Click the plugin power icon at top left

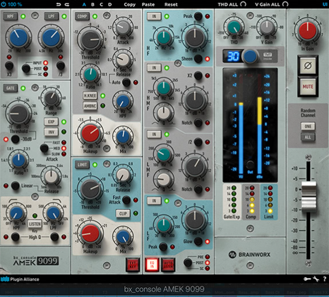(3, 4)
